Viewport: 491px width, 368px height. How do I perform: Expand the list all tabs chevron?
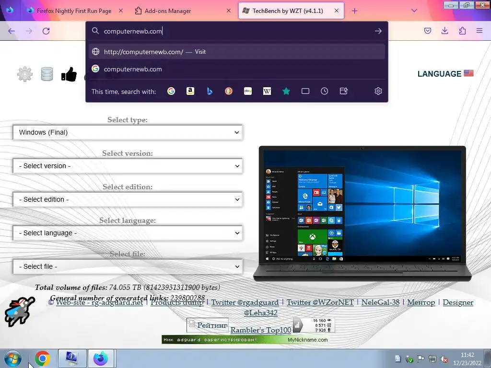pos(414,11)
